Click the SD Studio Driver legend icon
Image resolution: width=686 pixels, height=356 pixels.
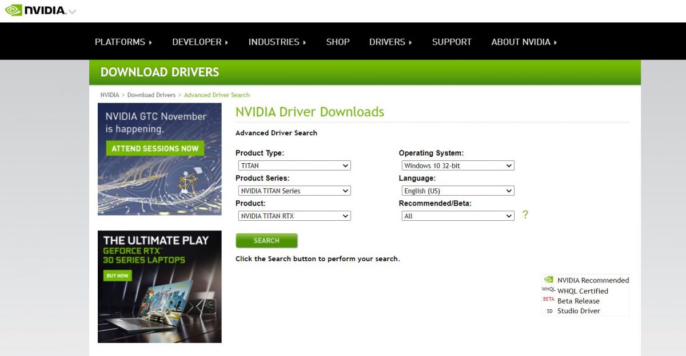coord(549,311)
